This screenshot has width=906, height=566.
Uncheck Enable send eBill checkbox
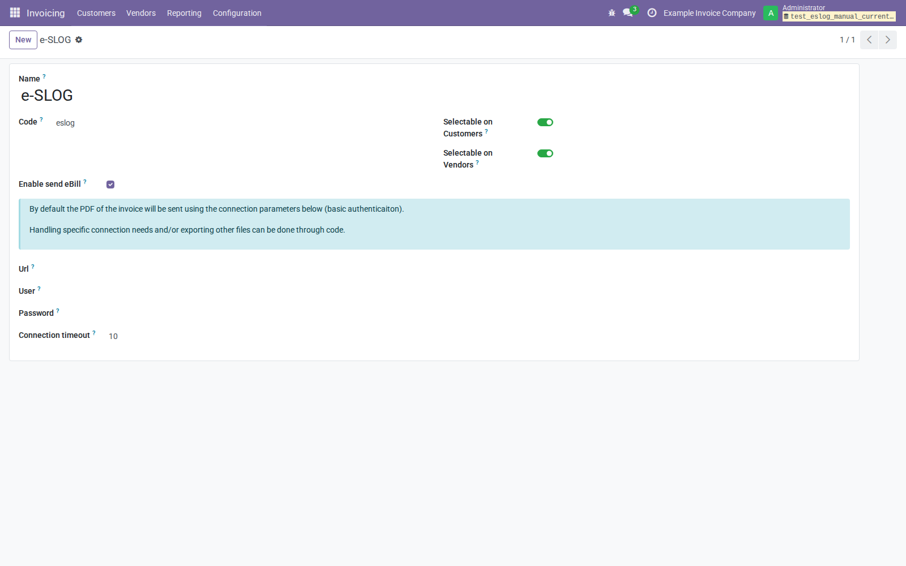(110, 185)
